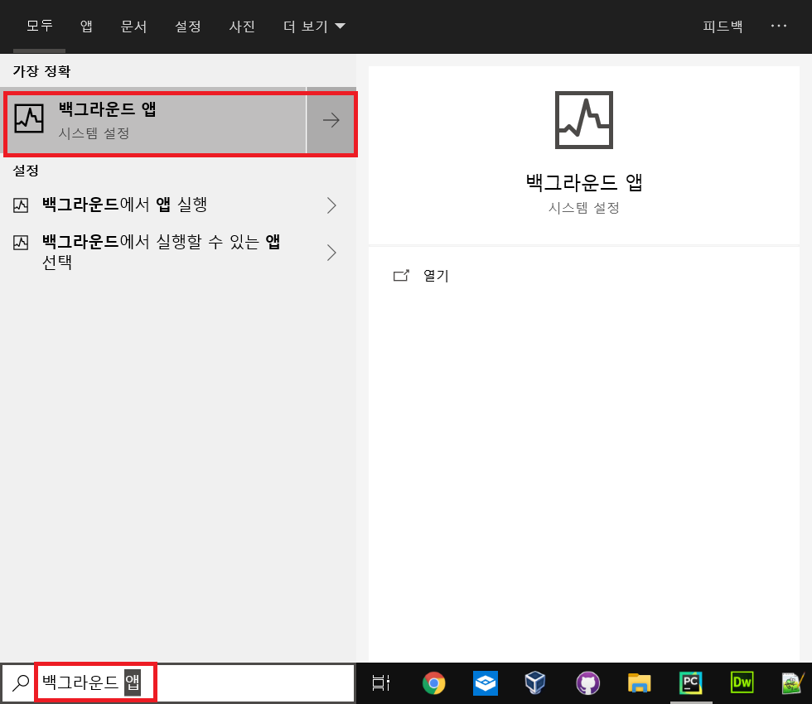Expand chevron for 백그라운드에서 실행할 수 있는 앱 선택
This screenshot has height=704, width=812.
[331, 252]
